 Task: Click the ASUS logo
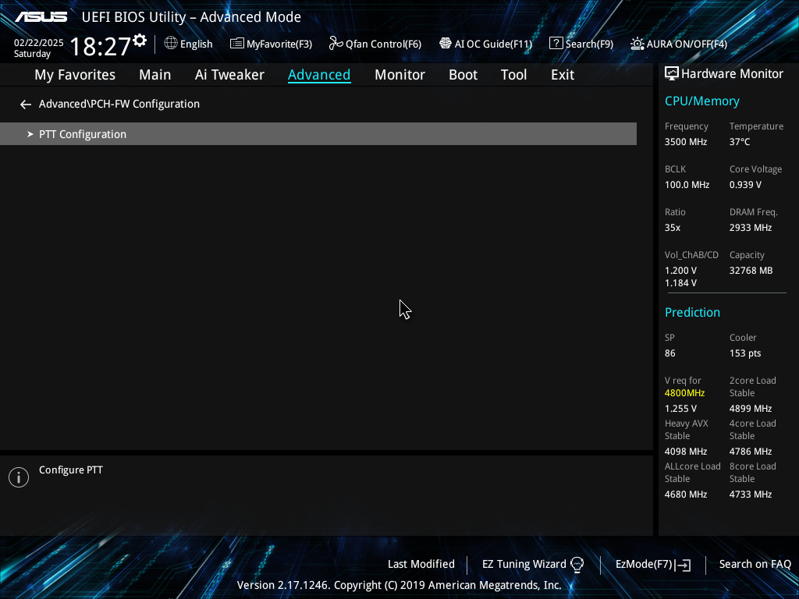point(41,17)
